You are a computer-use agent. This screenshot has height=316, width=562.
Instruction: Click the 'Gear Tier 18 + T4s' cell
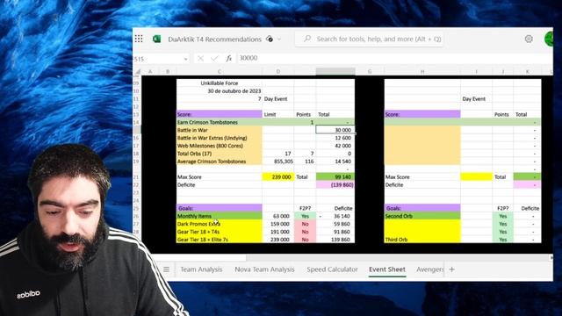click(220, 232)
